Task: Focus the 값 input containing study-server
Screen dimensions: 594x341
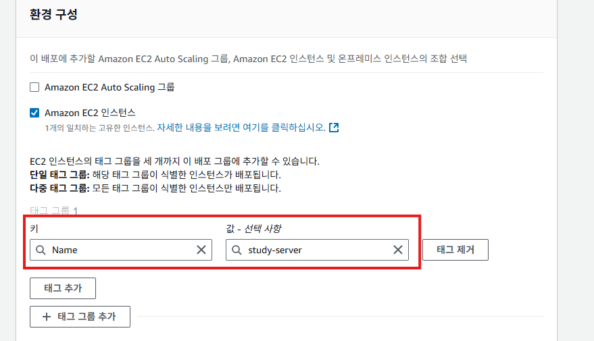Action: pos(314,250)
